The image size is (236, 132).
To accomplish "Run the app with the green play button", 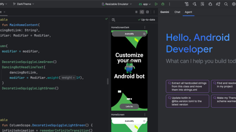I will (x=156, y=4).
